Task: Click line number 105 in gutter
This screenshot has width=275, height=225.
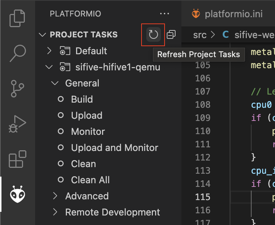Action: click(203, 65)
